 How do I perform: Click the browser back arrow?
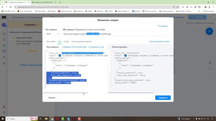coord(2,7)
